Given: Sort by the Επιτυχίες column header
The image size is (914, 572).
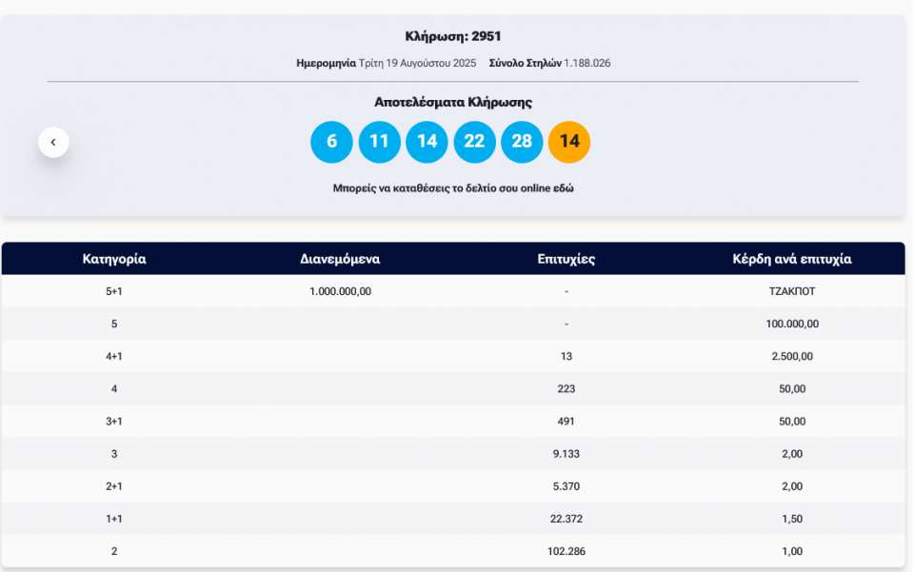Looking at the screenshot, I should pyautogui.click(x=566, y=259).
